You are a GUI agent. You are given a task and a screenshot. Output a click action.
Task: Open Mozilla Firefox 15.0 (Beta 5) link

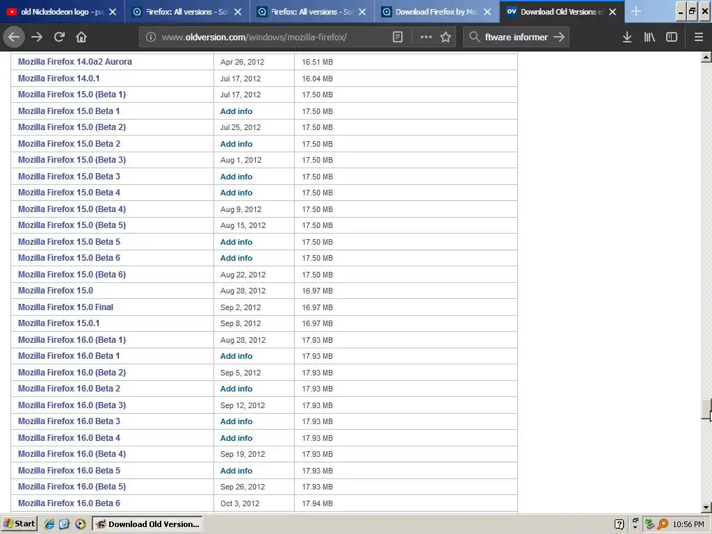[72, 225]
